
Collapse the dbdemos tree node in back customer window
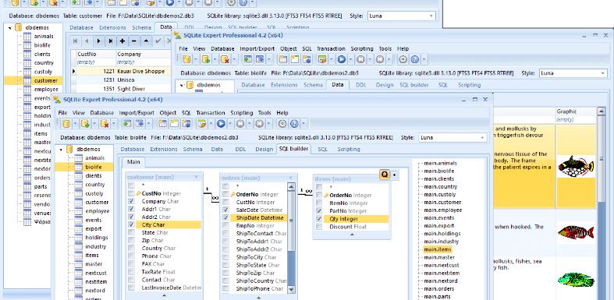point(9,28)
